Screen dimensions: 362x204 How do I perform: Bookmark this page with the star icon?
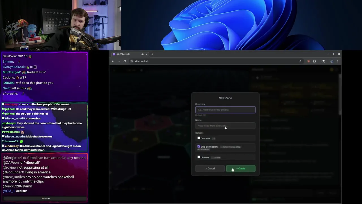click(x=300, y=61)
